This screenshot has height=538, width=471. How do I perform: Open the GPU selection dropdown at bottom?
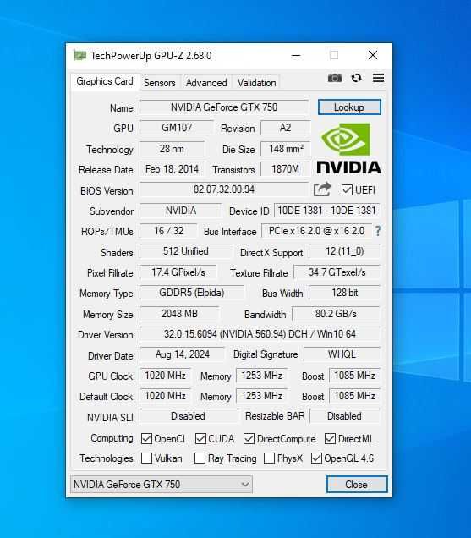pyautogui.click(x=162, y=484)
